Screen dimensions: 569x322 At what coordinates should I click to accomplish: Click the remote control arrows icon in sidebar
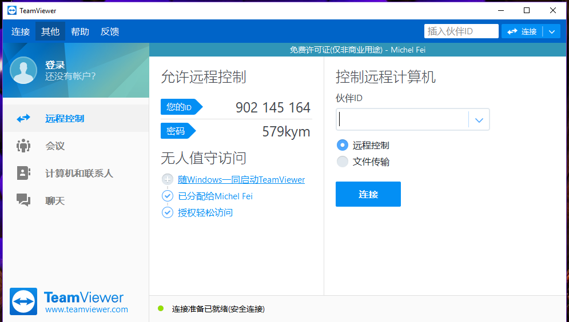pos(23,118)
